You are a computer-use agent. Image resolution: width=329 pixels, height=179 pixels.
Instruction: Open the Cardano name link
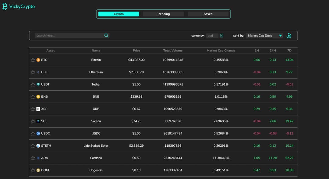(96, 158)
